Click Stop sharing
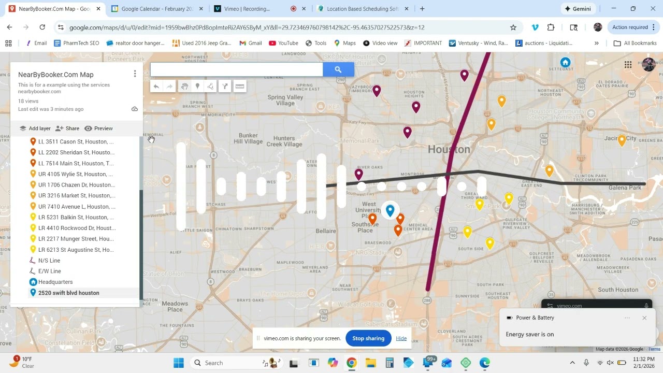Viewport: 663px width, 373px height. click(368, 338)
